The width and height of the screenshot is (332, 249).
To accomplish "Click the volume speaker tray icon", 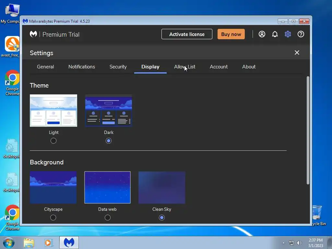I will click(x=299, y=243).
